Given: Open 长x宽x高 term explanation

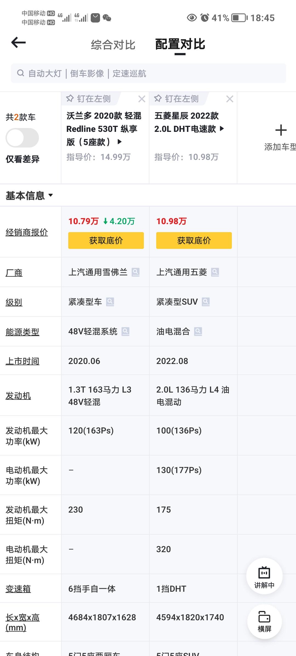Looking at the screenshot, I should 22,622.
